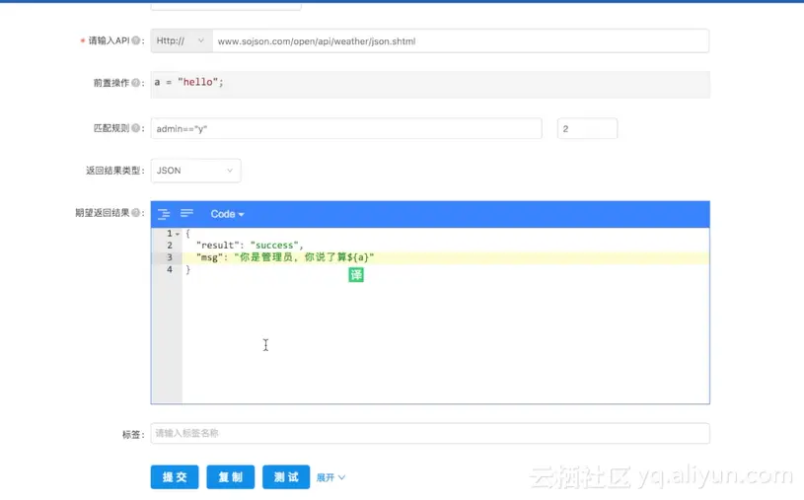Click help icon beside 匹配规则 label
The image size is (804, 500).
(x=136, y=128)
